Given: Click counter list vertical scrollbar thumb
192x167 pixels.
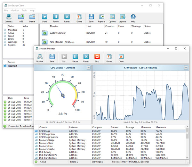Looking at the screenshot, I should (187, 134).
